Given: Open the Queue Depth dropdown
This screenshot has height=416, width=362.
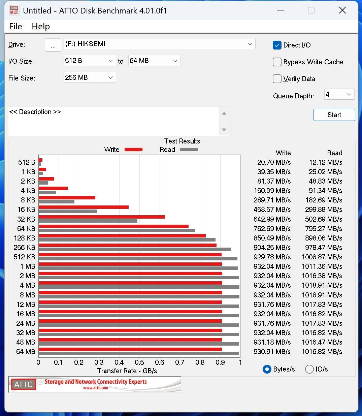Looking at the screenshot, I should (339, 95).
